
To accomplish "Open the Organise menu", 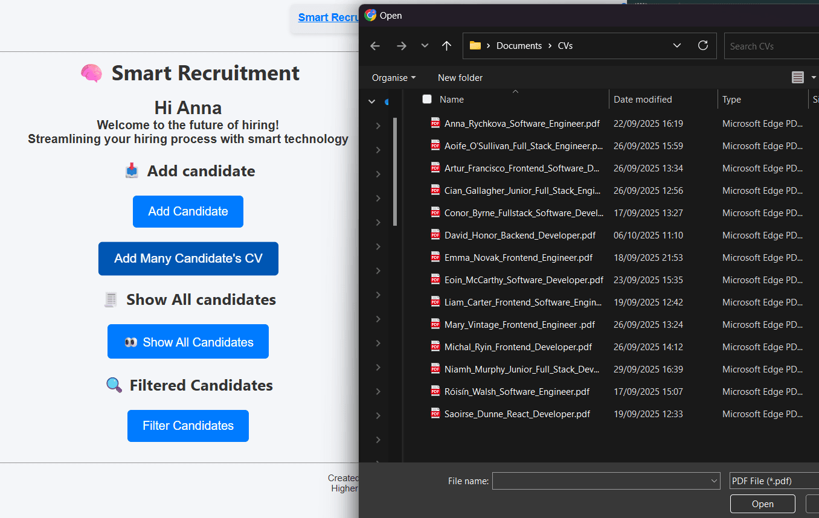I will pos(394,77).
